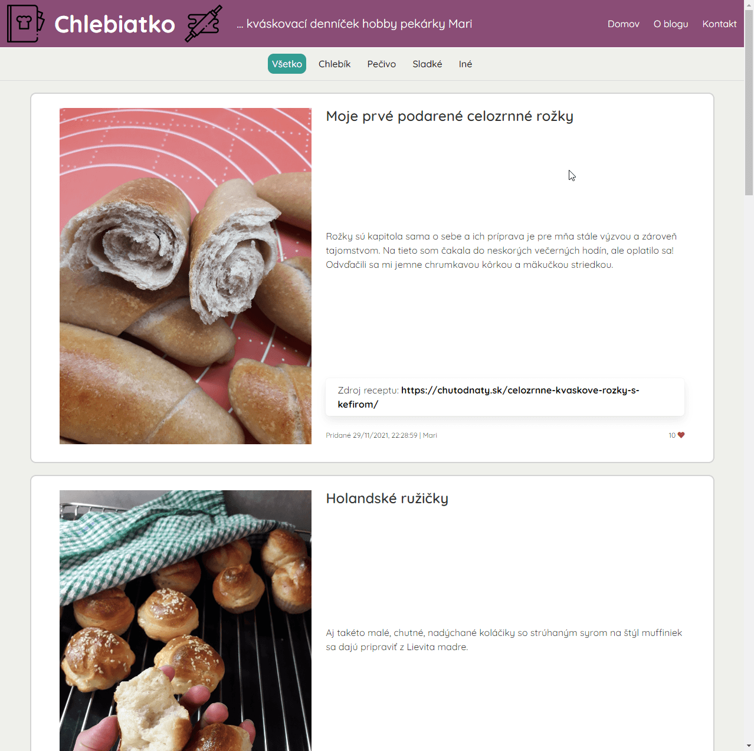Click the recipe book logo icon
Viewport: 754px width, 751px height.
pos(25,24)
